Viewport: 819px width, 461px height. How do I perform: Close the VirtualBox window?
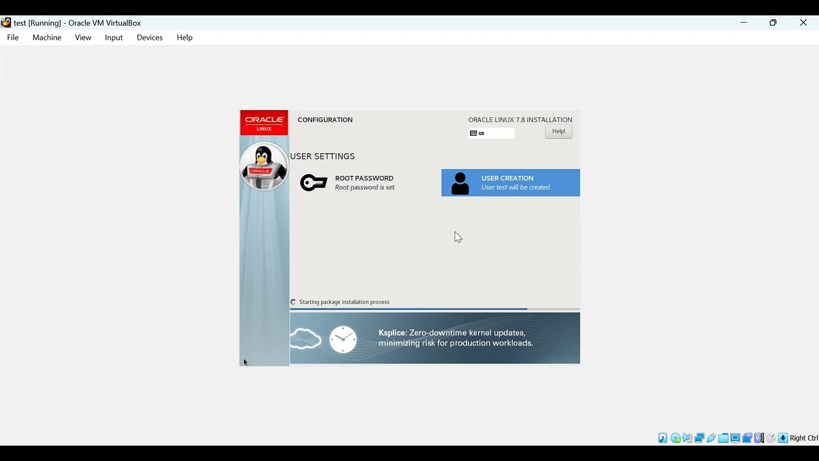pos(803,22)
